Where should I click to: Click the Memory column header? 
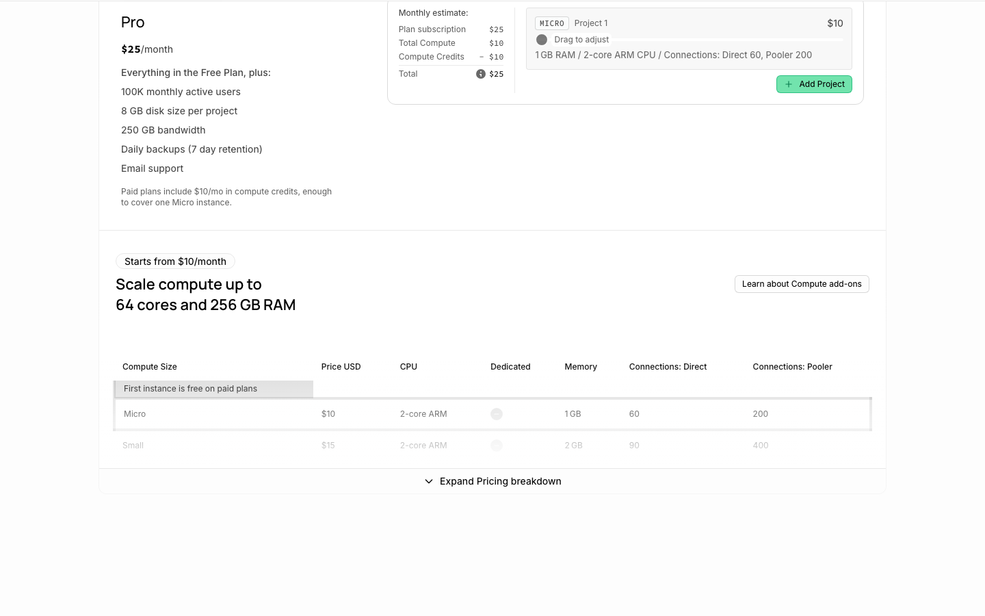pos(581,367)
